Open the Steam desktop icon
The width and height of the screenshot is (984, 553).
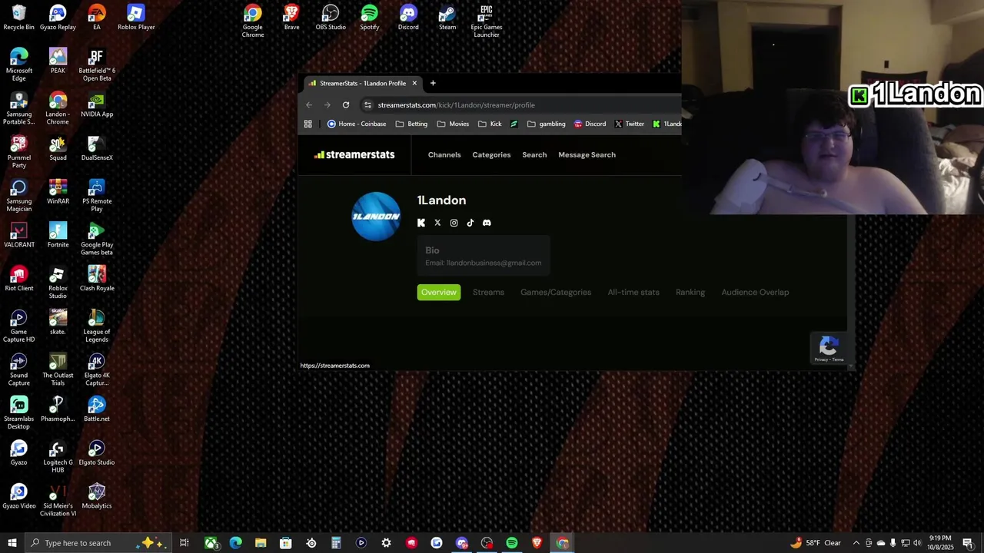pos(447,18)
